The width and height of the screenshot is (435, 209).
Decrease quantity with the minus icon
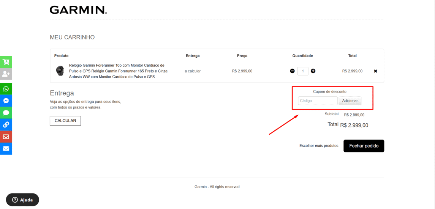pyautogui.click(x=292, y=71)
